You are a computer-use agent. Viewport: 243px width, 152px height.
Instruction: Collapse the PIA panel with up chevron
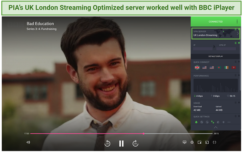[x=216, y=128]
